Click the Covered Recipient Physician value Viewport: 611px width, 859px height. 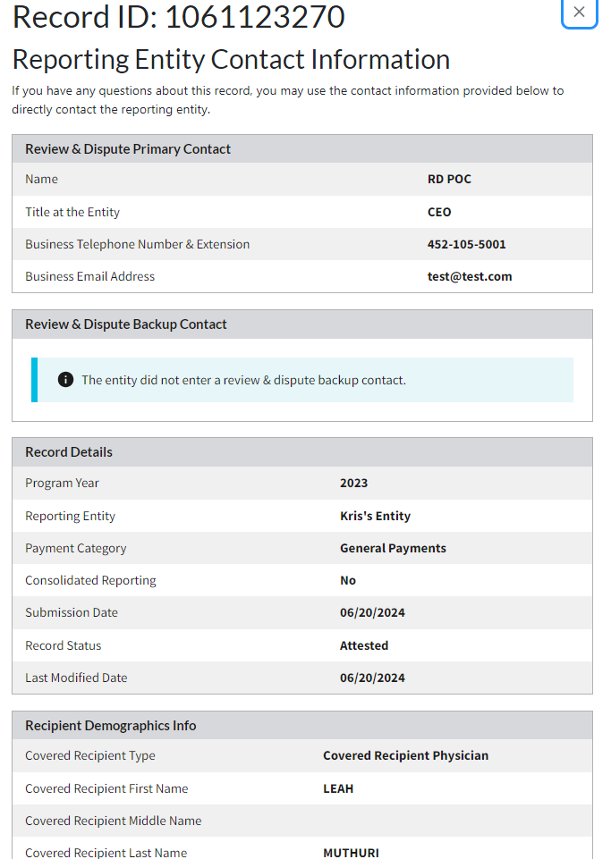pos(405,755)
